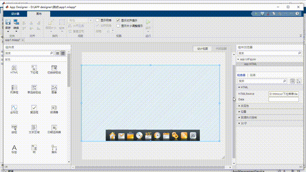The width and height of the screenshot is (306, 172).
Task: Click the component library search box
Action: pos(29,53)
